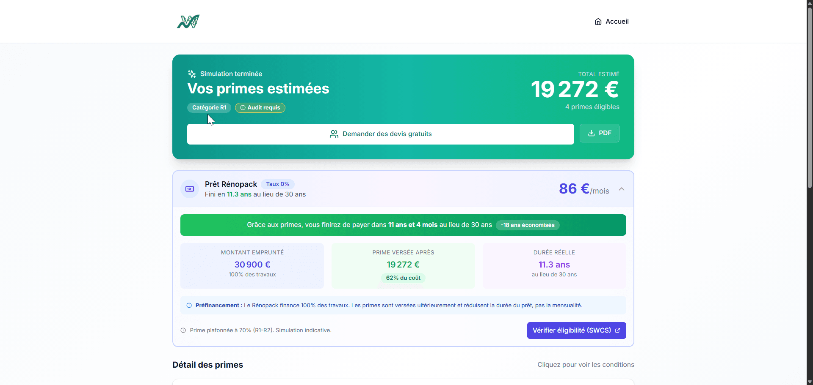The height and width of the screenshot is (385, 813).
Task: Collapse the Prêt Rénopack section chevron
Action: pos(621,189)
